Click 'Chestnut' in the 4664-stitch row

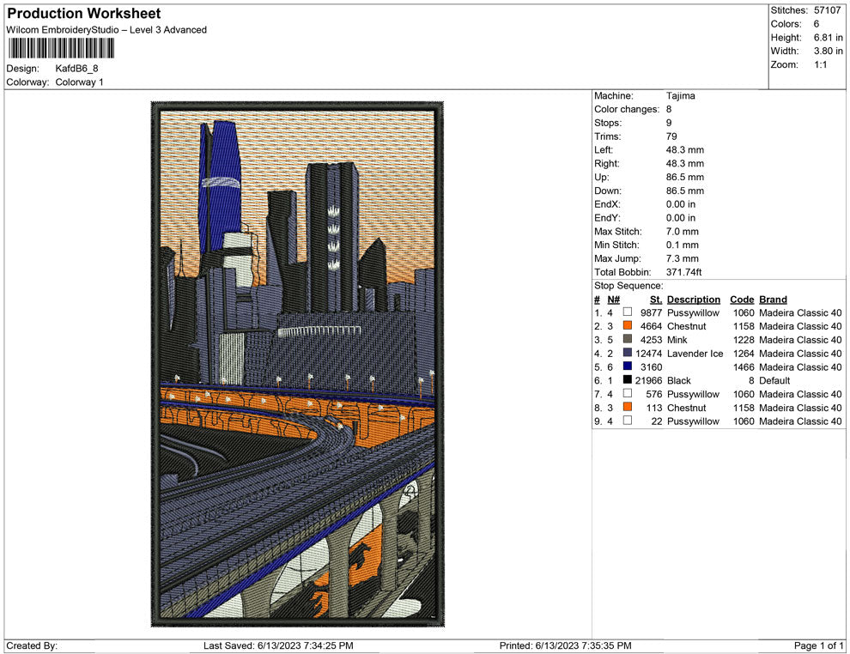686,326
